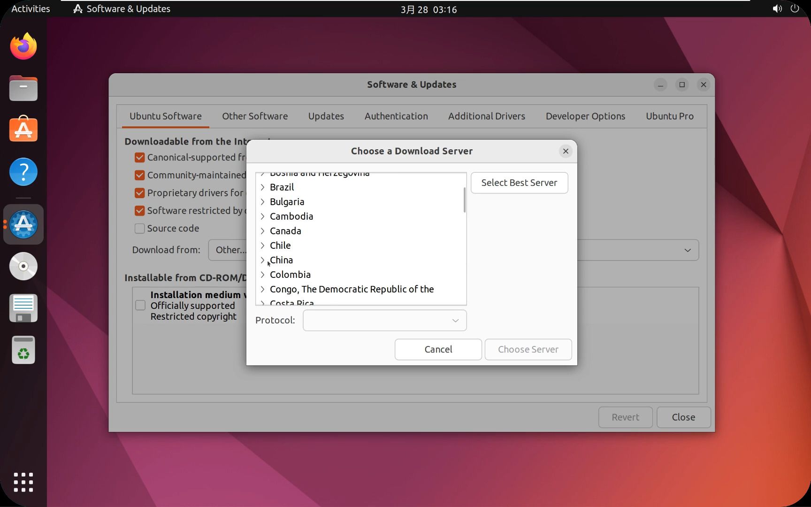The height and width of the screenshot is (507, 811).
Task: Click Cancel in server dialog
Action: coord(438,349)
